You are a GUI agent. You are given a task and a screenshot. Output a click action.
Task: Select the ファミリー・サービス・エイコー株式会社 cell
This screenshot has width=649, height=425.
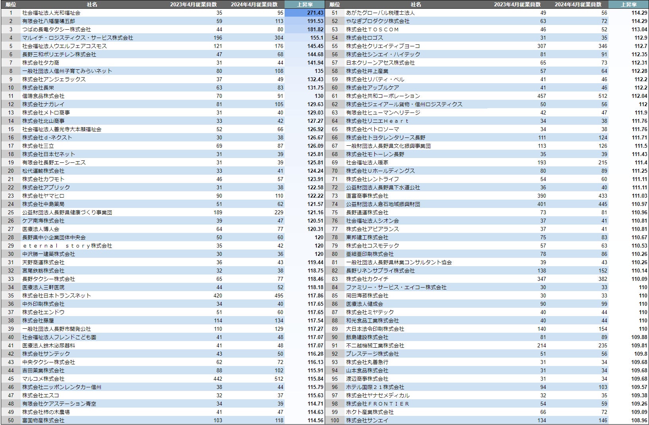(x=396, y=287)
